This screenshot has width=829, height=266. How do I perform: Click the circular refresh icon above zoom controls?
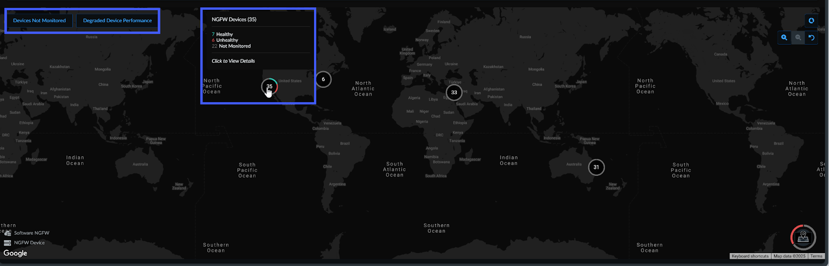(811, 21)
